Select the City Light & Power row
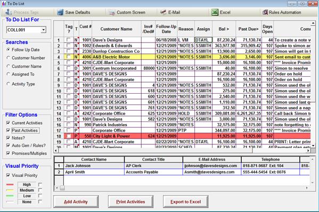 point(187,136)
